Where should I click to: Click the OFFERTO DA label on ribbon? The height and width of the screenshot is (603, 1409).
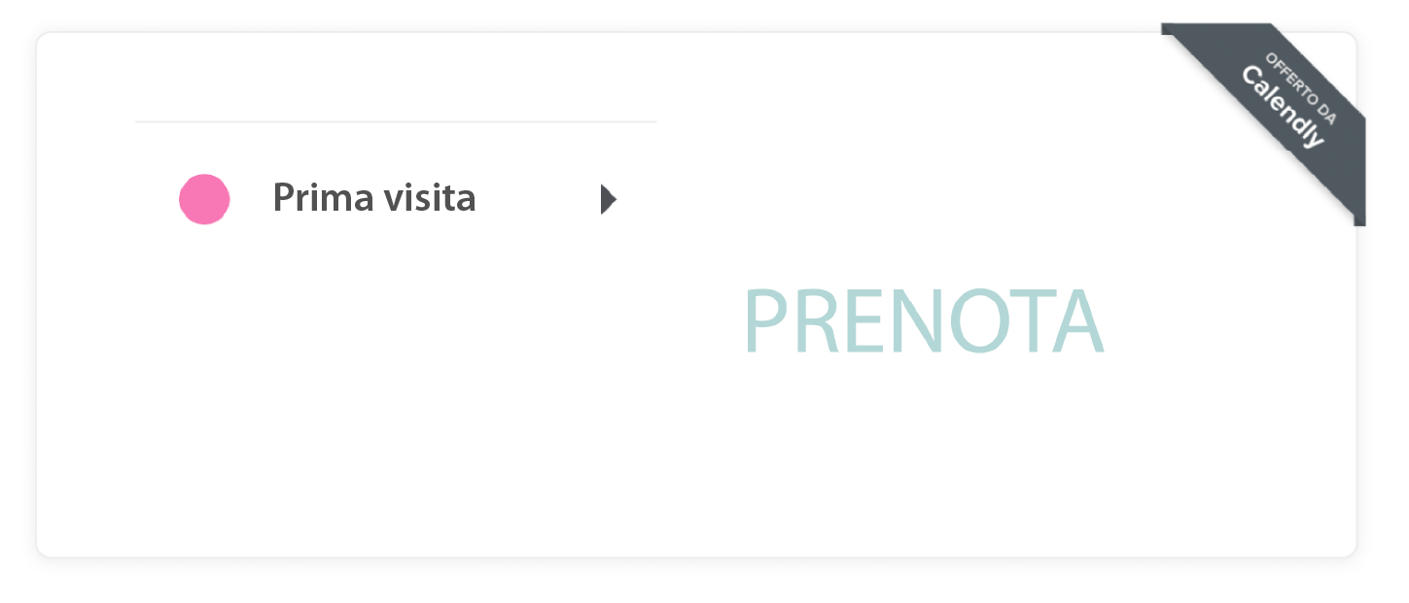1301,85
